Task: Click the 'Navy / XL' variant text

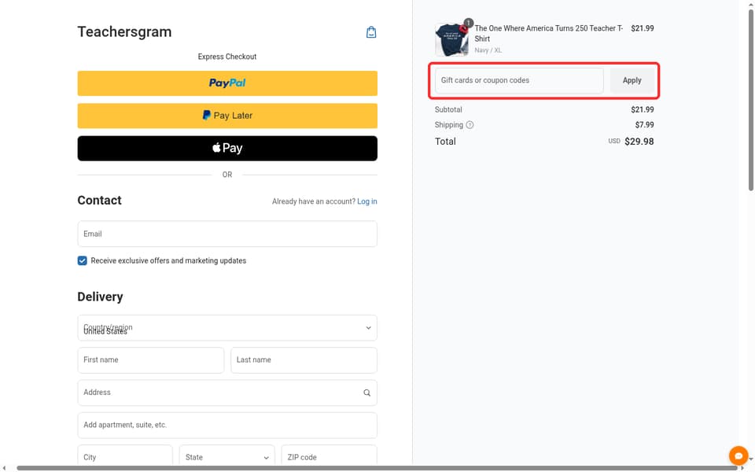Action: [x=488, y=50]
